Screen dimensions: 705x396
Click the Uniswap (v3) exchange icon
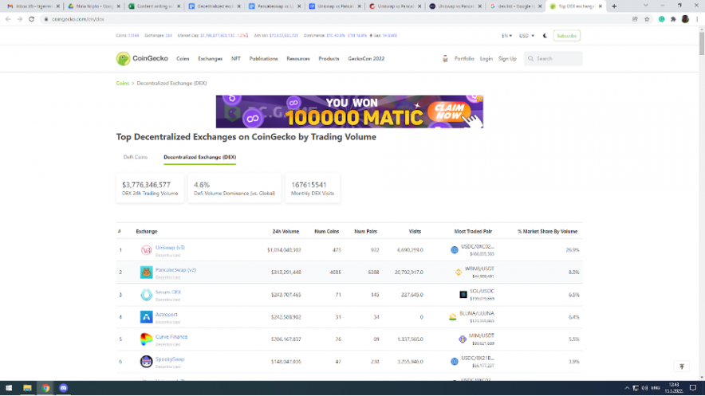click(146, 250)
